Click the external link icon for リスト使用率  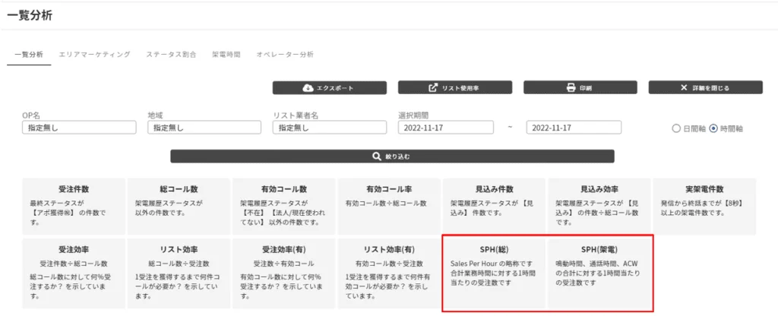pyautogui.click(x=433, y=88)
